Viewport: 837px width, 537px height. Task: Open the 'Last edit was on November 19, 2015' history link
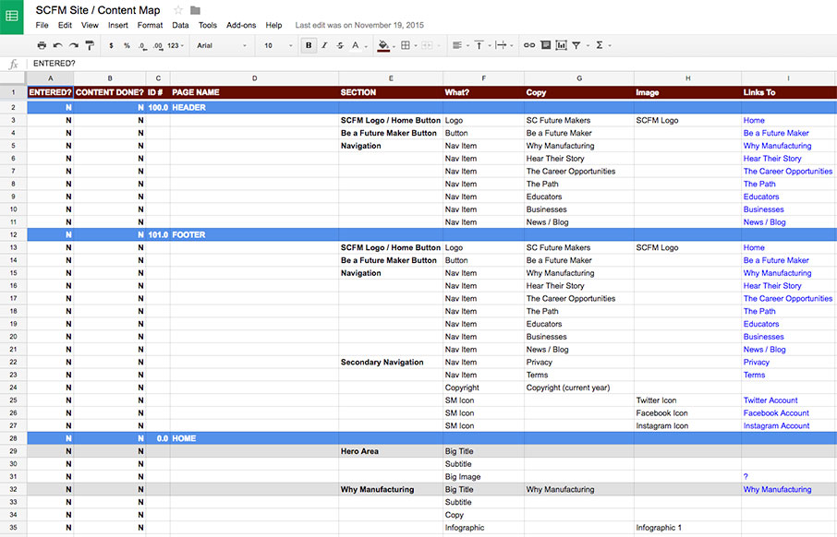(359, 25)
